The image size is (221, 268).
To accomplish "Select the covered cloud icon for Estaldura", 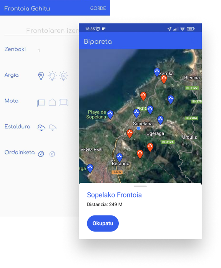I will point(52,128).
